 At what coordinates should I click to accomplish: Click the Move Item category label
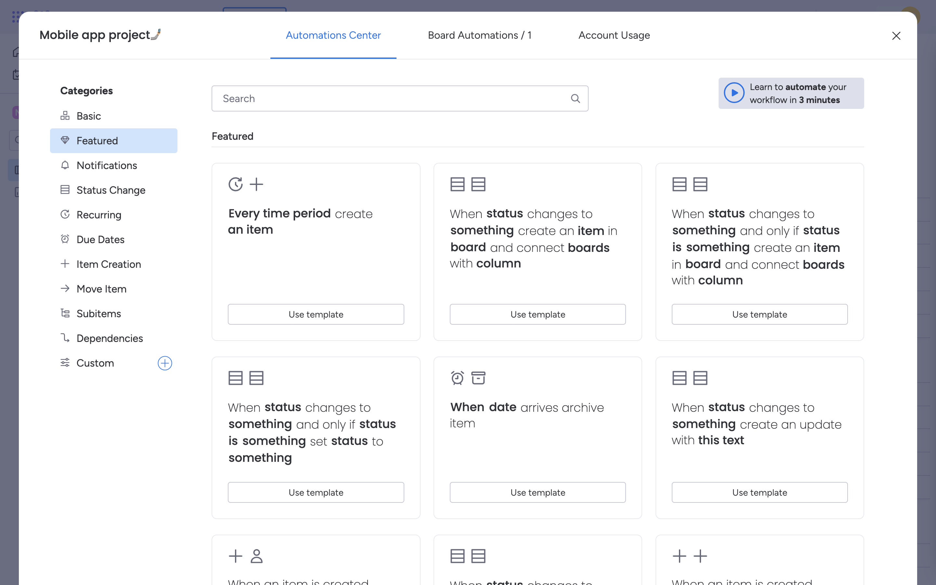102,289
